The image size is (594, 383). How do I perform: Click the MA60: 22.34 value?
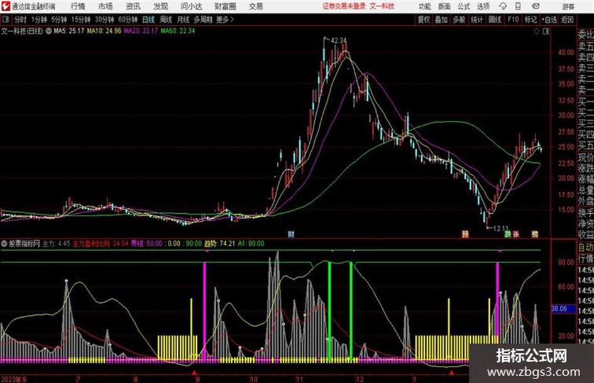click(177, 31)
